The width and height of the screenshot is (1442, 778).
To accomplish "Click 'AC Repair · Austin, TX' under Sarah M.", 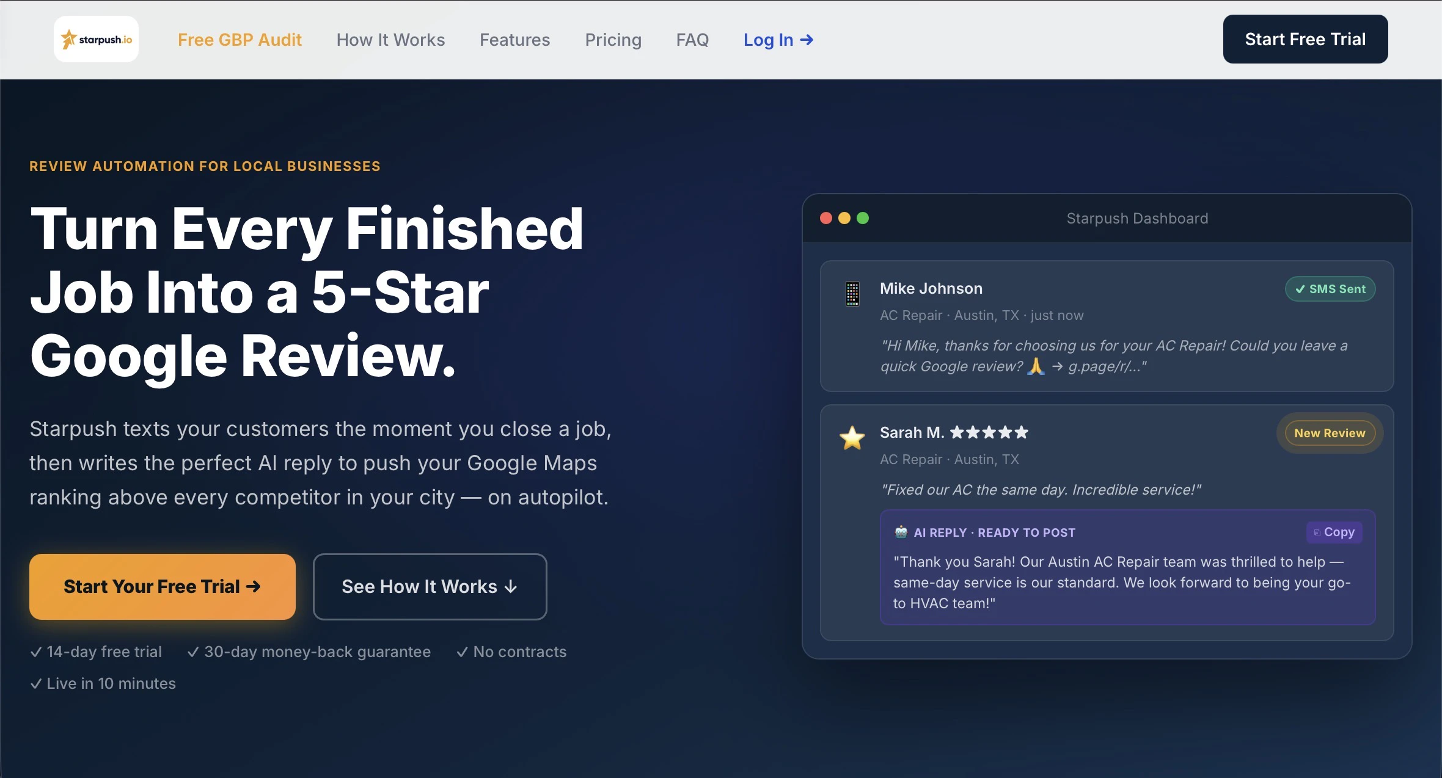I will [950, 459].
